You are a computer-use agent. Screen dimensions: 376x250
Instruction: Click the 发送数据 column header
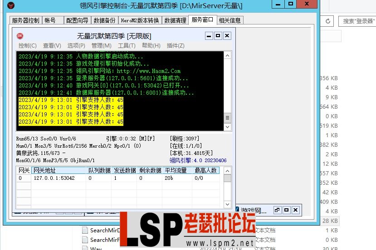tap(124, 170)
